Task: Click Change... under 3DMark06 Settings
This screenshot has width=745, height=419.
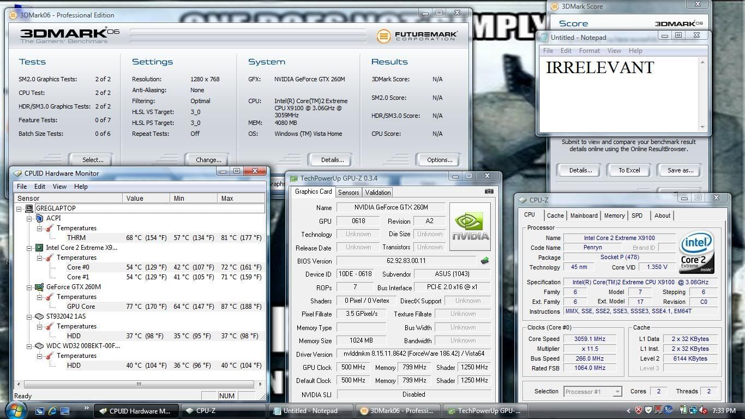Action: coord(208,160)
